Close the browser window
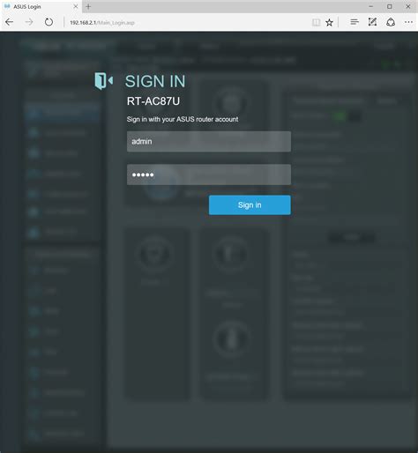This screenshot has width=418, height=453. pyautogui.click(x=408, y=6)
